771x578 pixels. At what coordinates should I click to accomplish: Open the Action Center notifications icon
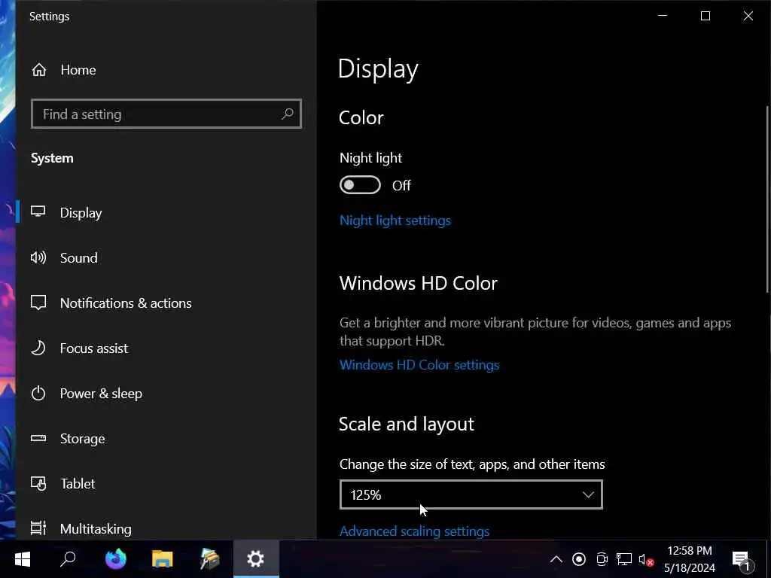742,560
